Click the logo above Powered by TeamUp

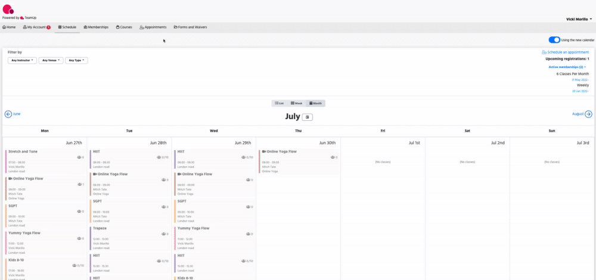click(x=8, y=8)
